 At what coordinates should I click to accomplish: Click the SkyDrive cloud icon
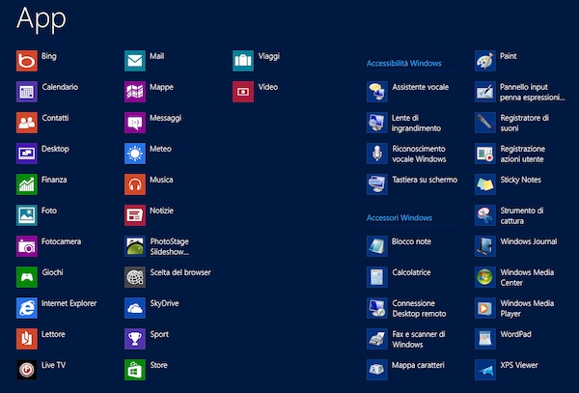point(135,308)
